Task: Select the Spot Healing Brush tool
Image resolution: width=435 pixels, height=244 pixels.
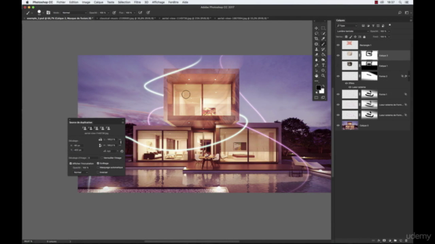Action: click(316, 44)
